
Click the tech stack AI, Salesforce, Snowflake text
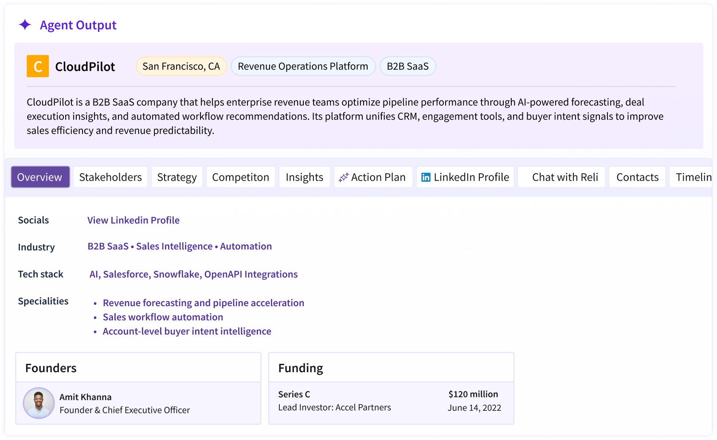tap(194, 274)
